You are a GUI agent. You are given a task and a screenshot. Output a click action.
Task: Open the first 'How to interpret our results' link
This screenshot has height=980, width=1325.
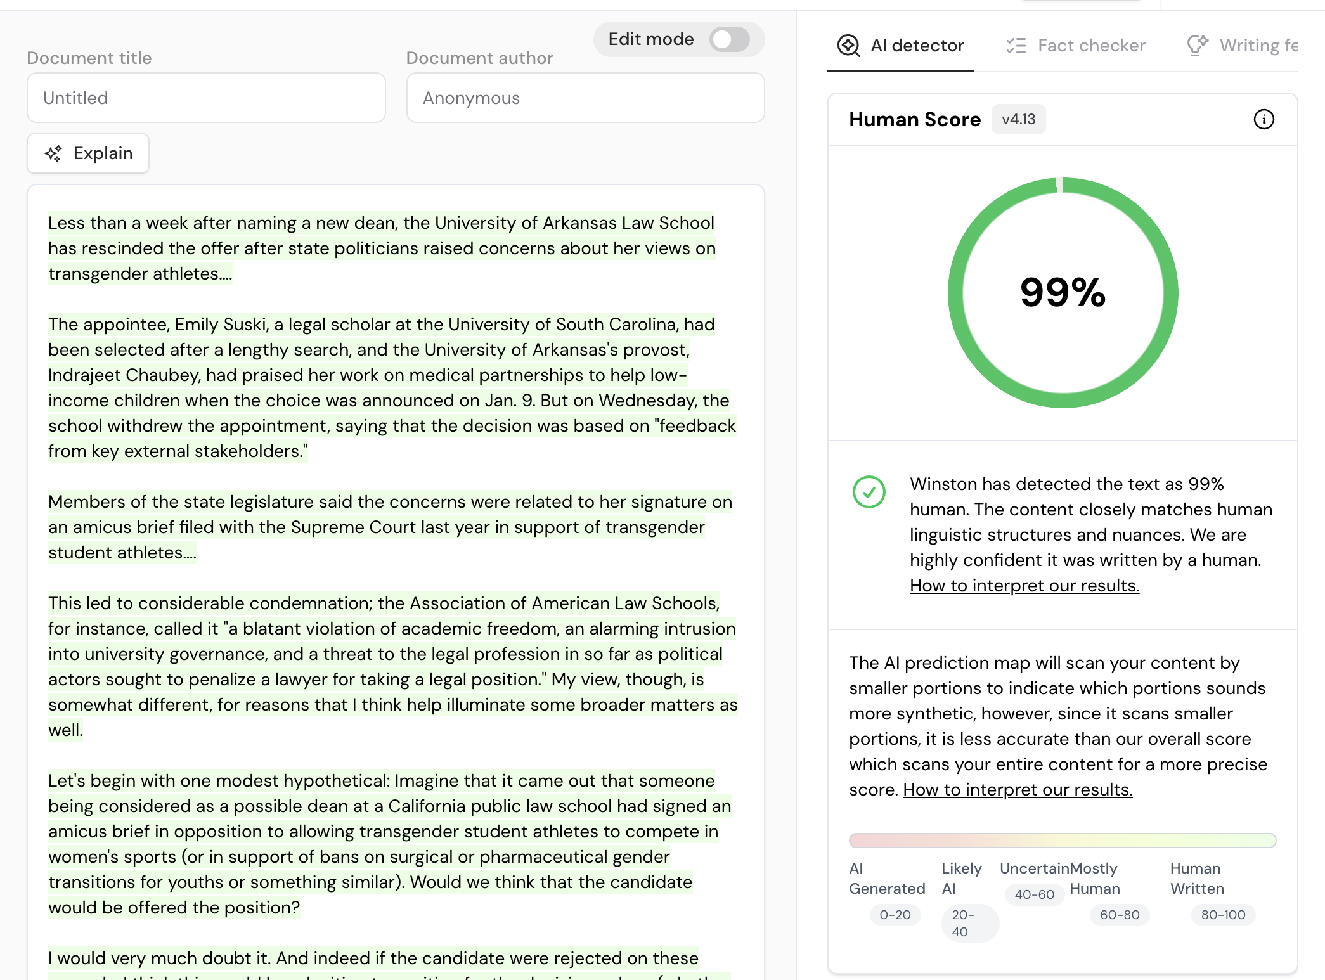(1024, 586)
